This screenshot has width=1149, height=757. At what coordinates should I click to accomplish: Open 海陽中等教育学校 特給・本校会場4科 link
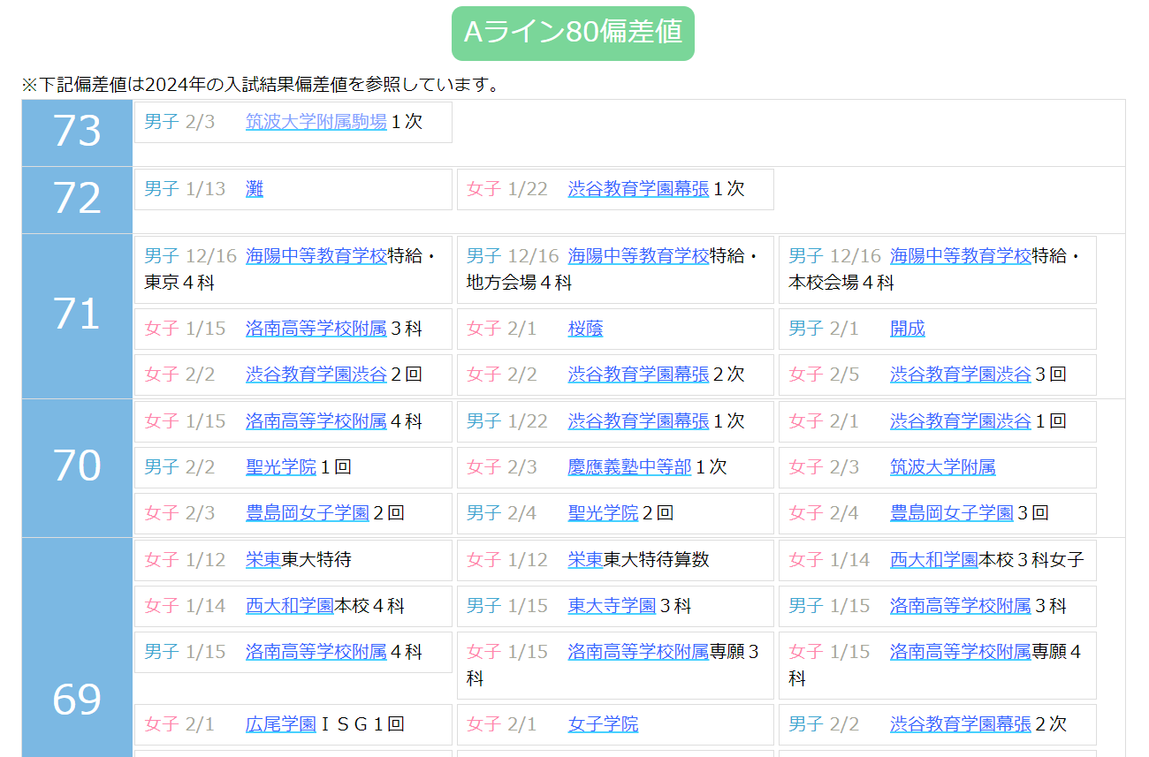(x=961, y=256)
